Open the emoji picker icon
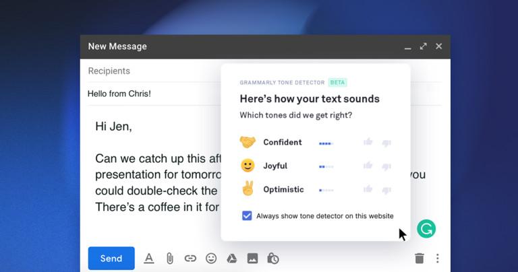 pyautogui.click(x=211, y=259)
